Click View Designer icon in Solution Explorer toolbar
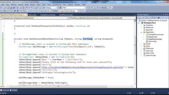Viewport: 169px width, 95px height. click(152, 18)
